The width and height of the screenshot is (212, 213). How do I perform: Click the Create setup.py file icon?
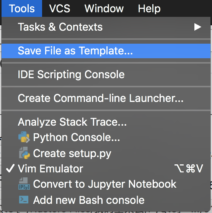pos(24,153)
